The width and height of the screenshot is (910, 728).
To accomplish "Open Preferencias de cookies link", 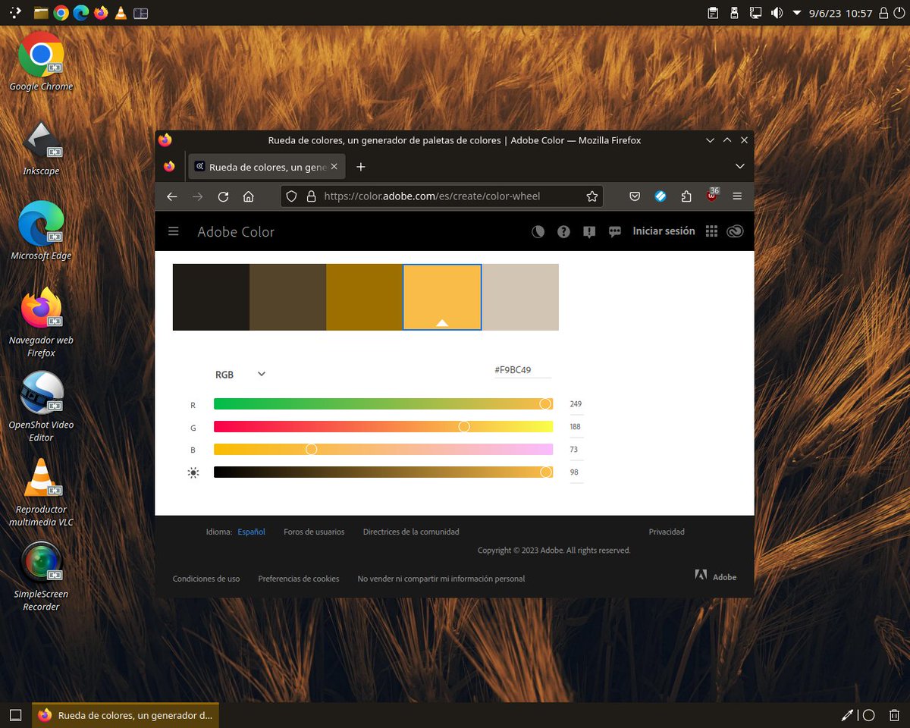I will [299, 579].
